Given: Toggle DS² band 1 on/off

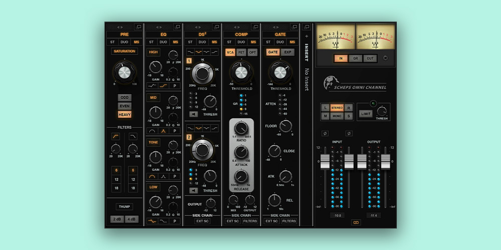Looking at the screenshot, I should [189, 61].
